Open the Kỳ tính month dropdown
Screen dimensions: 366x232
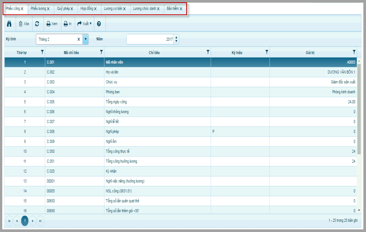pyautogui.click(x=86, y=39)
